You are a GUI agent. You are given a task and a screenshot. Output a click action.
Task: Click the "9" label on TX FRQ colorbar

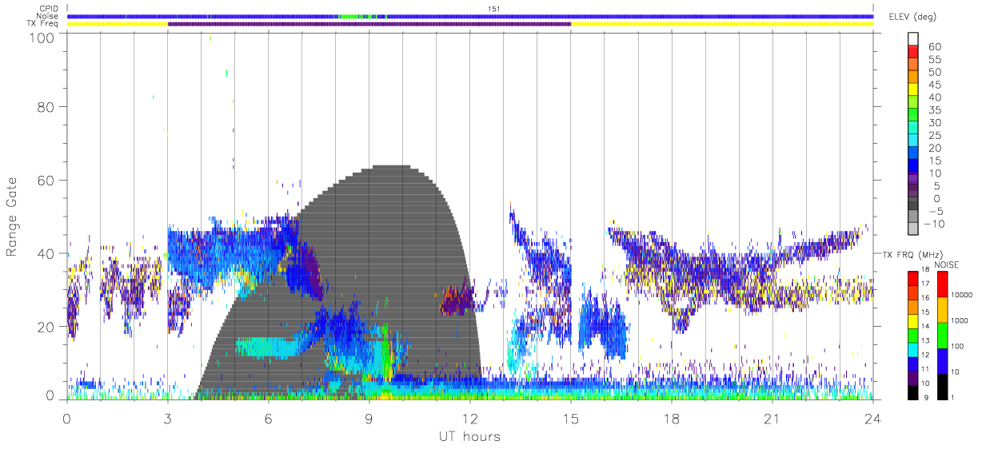click(925, 399)
